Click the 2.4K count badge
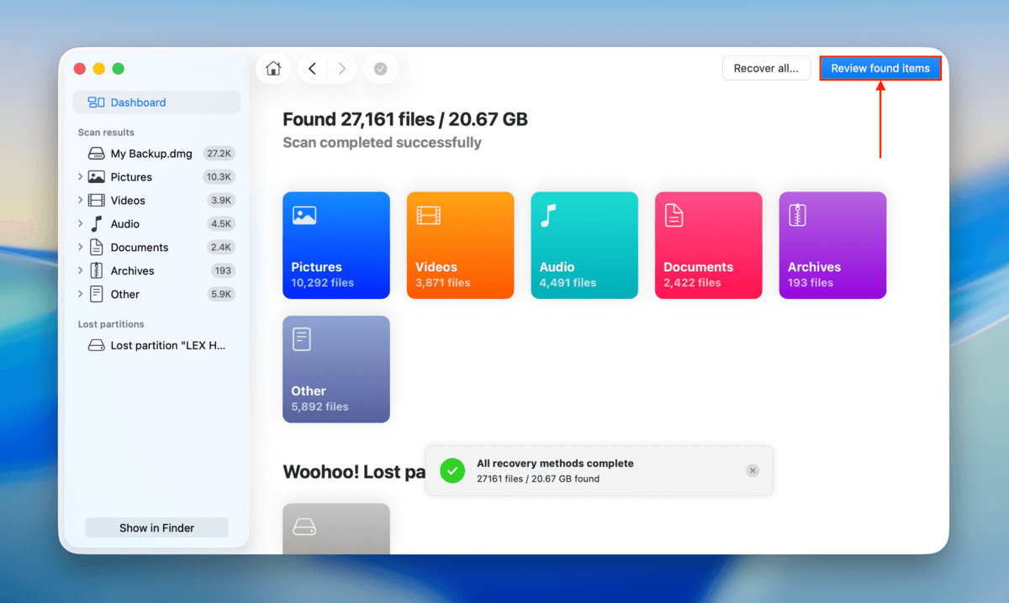 (x=222, y=248)
